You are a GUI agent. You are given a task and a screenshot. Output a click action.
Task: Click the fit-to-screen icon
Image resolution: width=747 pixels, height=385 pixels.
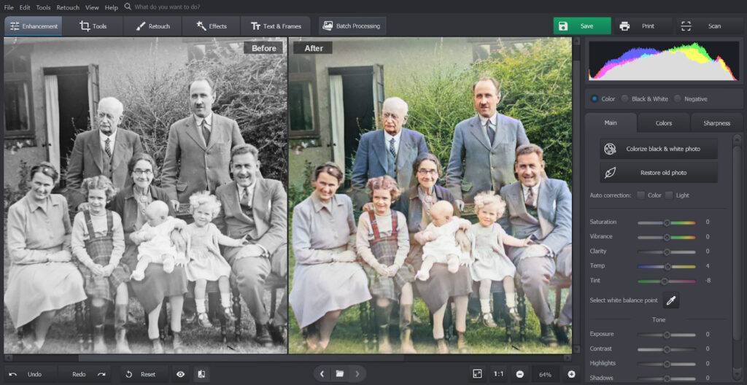(x=477, y=374)
